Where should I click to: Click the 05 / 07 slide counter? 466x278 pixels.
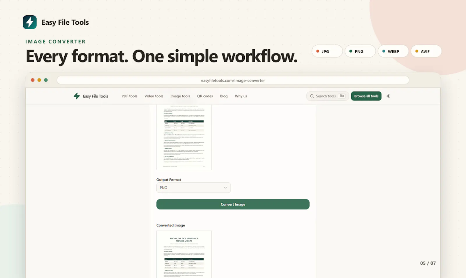point(428,263)
